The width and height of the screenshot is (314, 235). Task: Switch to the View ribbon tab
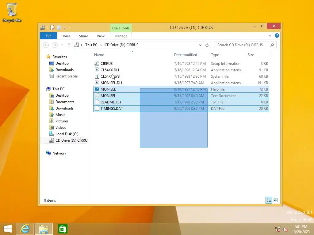point(101,36)
